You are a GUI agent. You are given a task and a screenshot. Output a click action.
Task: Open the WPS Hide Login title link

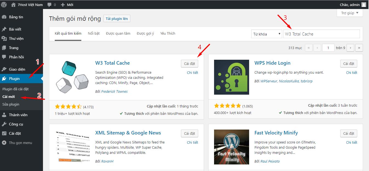(x=272, y=63)
